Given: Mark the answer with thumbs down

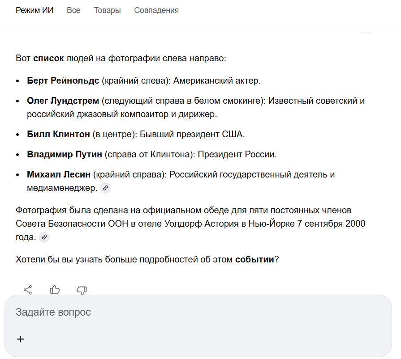Looking at the screenshot, I should [82, 290].
